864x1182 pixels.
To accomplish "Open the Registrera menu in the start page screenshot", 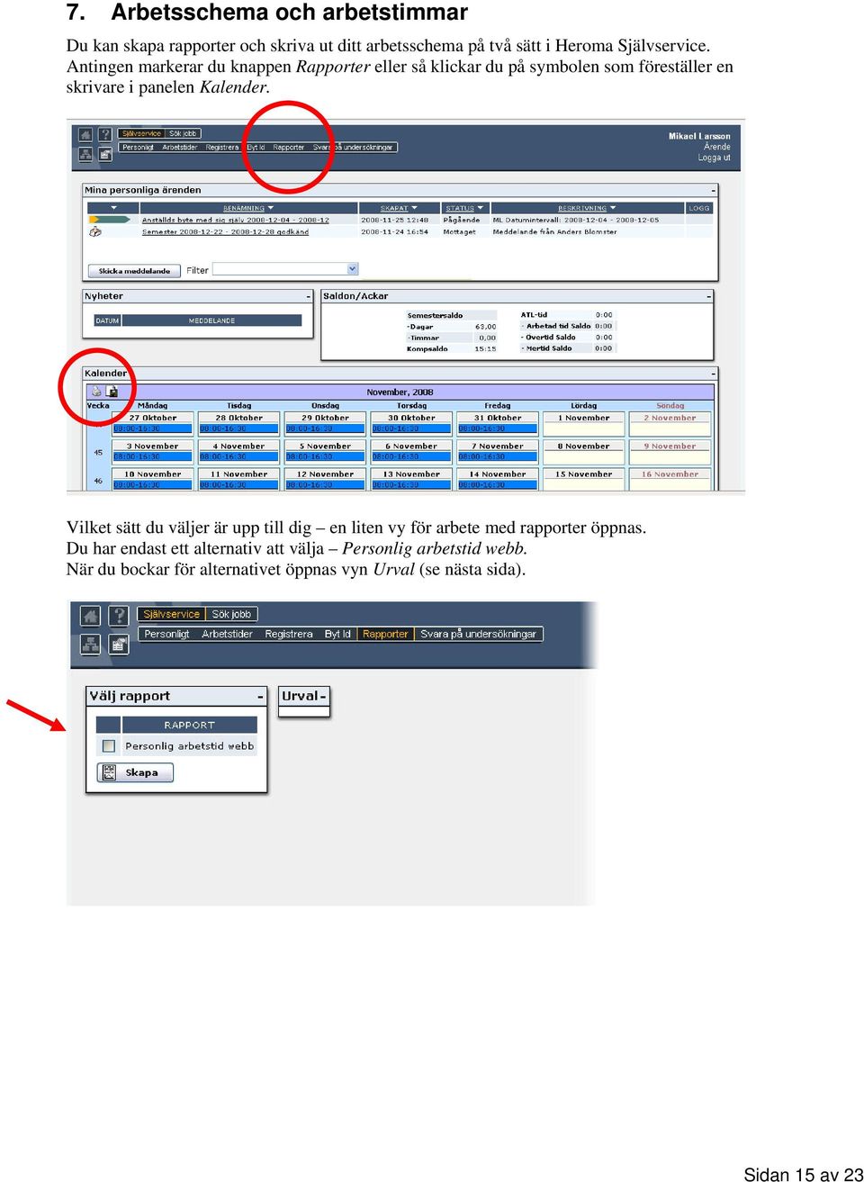I will pos(222,147).
